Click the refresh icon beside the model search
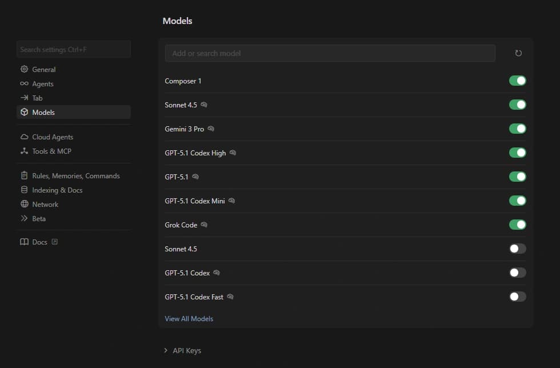The height and width of the screenshot is (368, 560). click(518, 53)
